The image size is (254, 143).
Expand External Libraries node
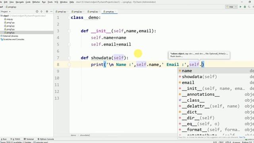[x=11, y=36]
